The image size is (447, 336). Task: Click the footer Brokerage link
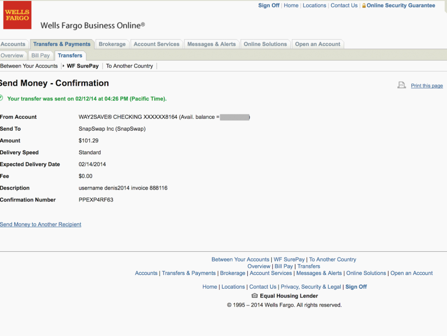click(x=232, y=273)
